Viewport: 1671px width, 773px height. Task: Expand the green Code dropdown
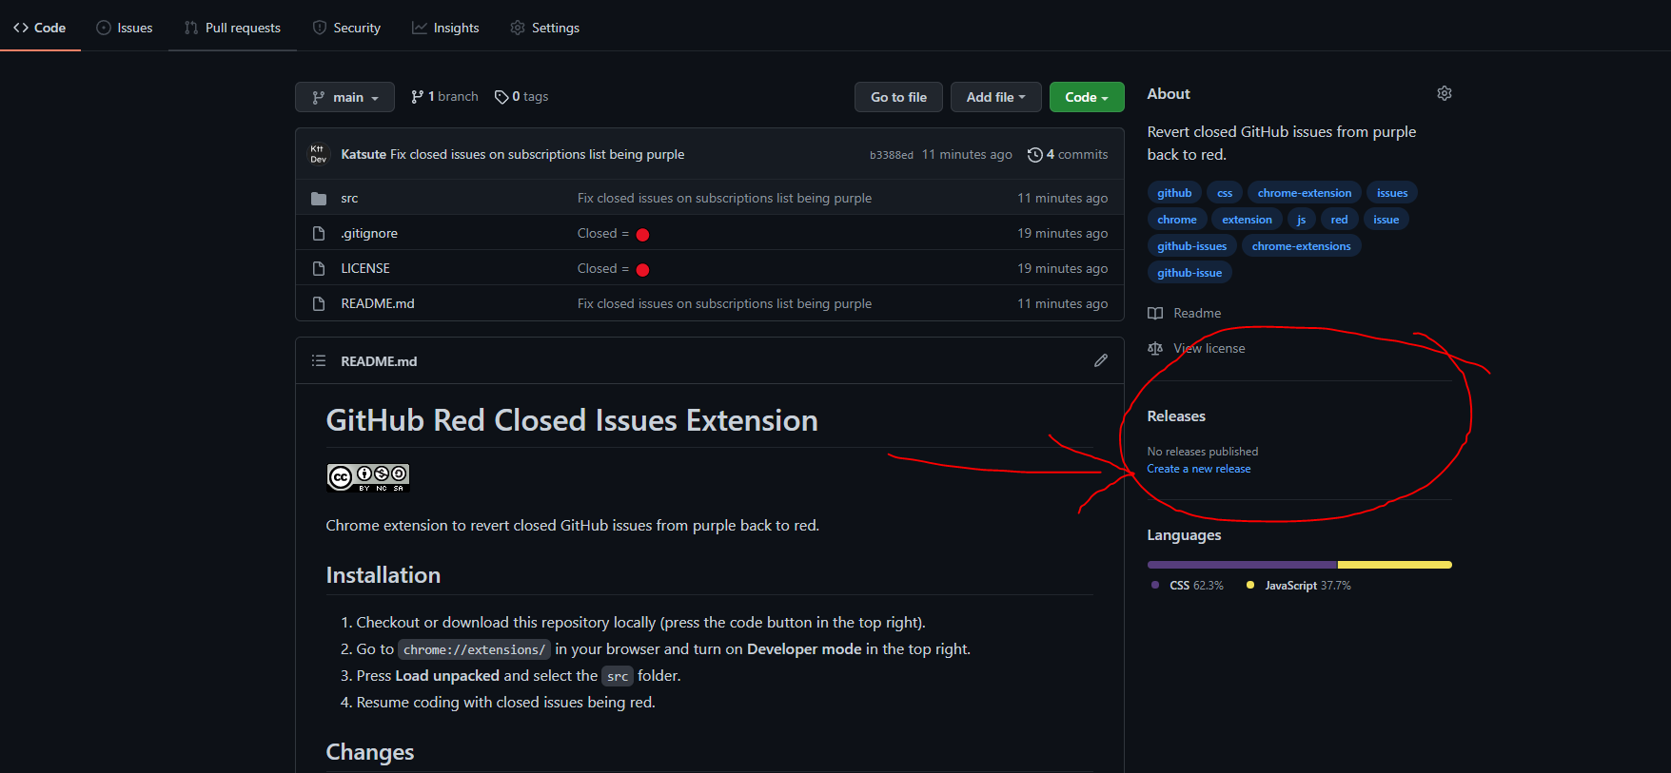coord(1087,97)
